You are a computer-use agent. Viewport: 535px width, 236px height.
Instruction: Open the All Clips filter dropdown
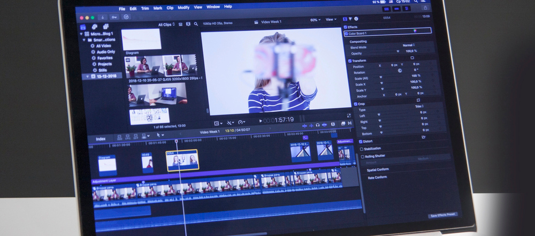click(166, 25)
